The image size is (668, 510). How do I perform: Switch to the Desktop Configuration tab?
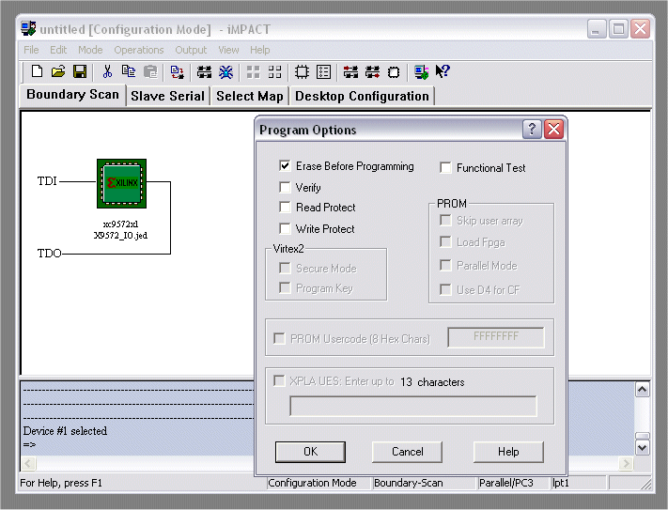[362, 96]
